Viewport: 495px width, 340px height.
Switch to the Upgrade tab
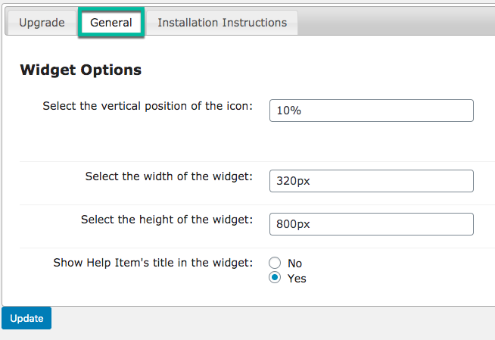[x=42, y=23]
